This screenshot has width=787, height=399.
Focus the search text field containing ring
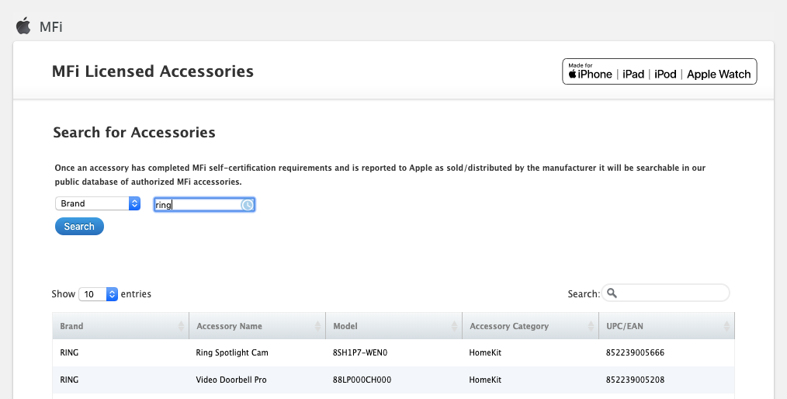196,205
